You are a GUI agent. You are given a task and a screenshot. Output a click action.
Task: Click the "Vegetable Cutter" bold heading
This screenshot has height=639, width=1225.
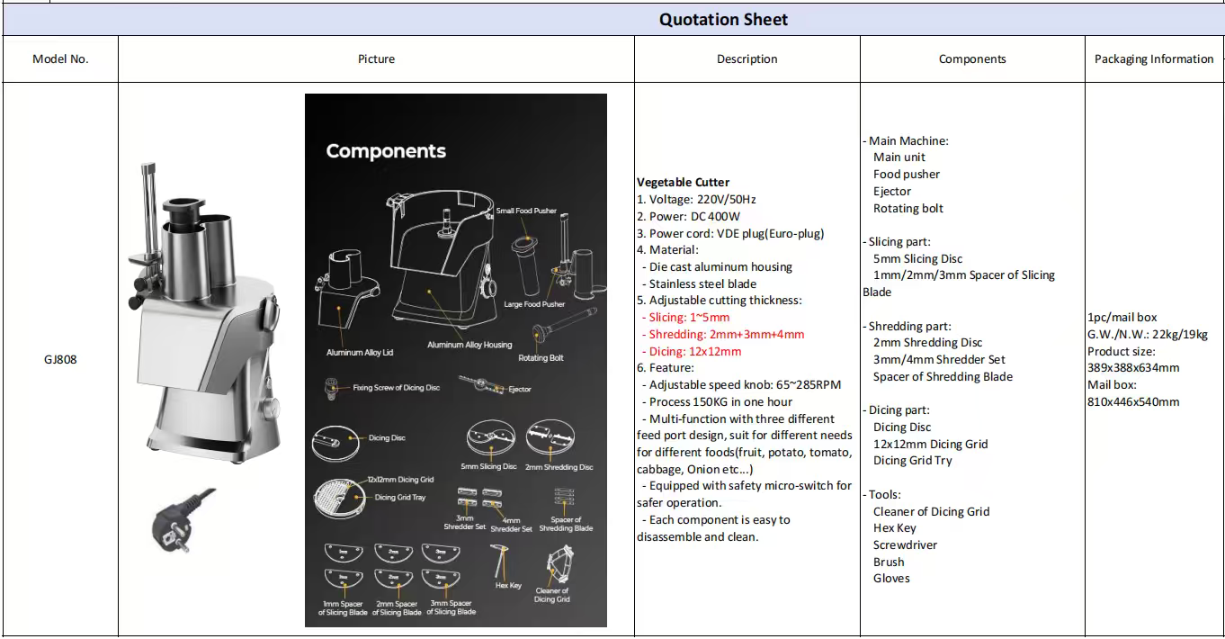pos(684,182)
